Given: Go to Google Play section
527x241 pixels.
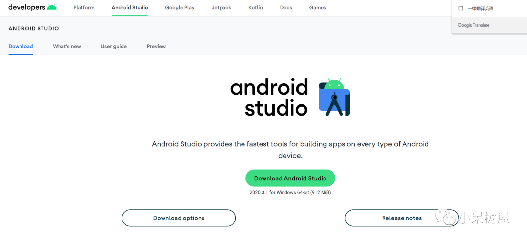Looking at the screenshot, I should [180, 7].
